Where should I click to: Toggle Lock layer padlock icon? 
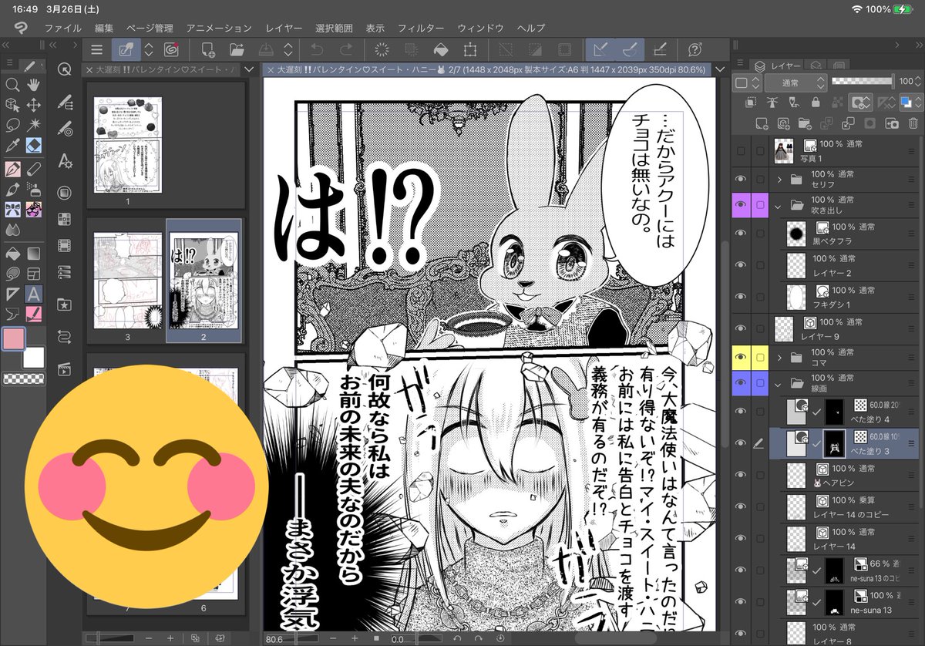816,102
